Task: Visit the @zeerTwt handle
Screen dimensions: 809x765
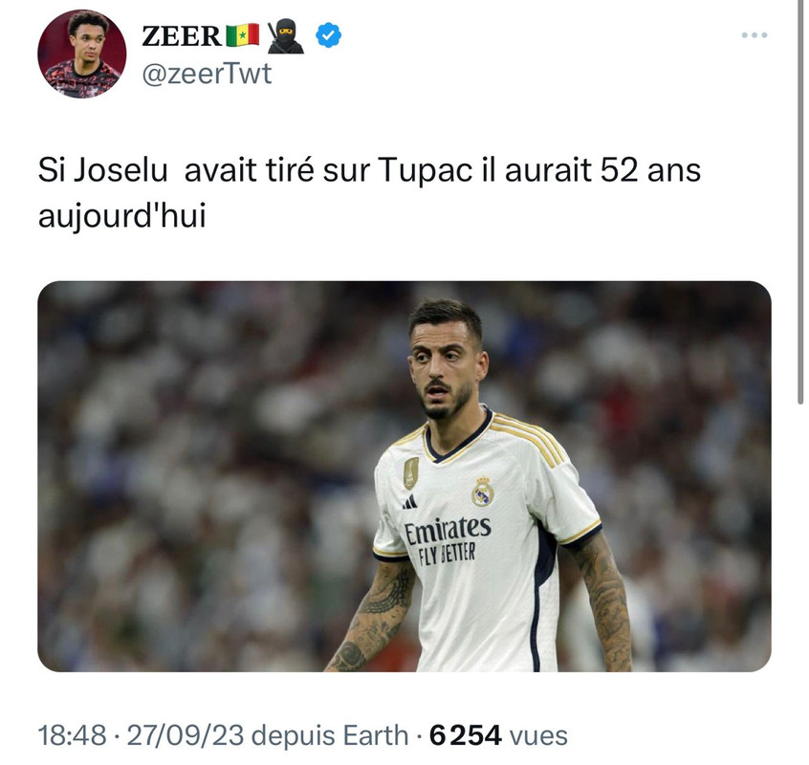Action: [207, 74]
